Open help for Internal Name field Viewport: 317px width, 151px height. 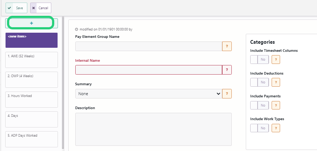227,70
